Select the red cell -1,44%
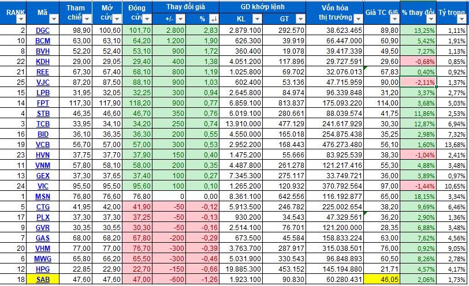This screenshot has width=469, height=286. (418, 186)
